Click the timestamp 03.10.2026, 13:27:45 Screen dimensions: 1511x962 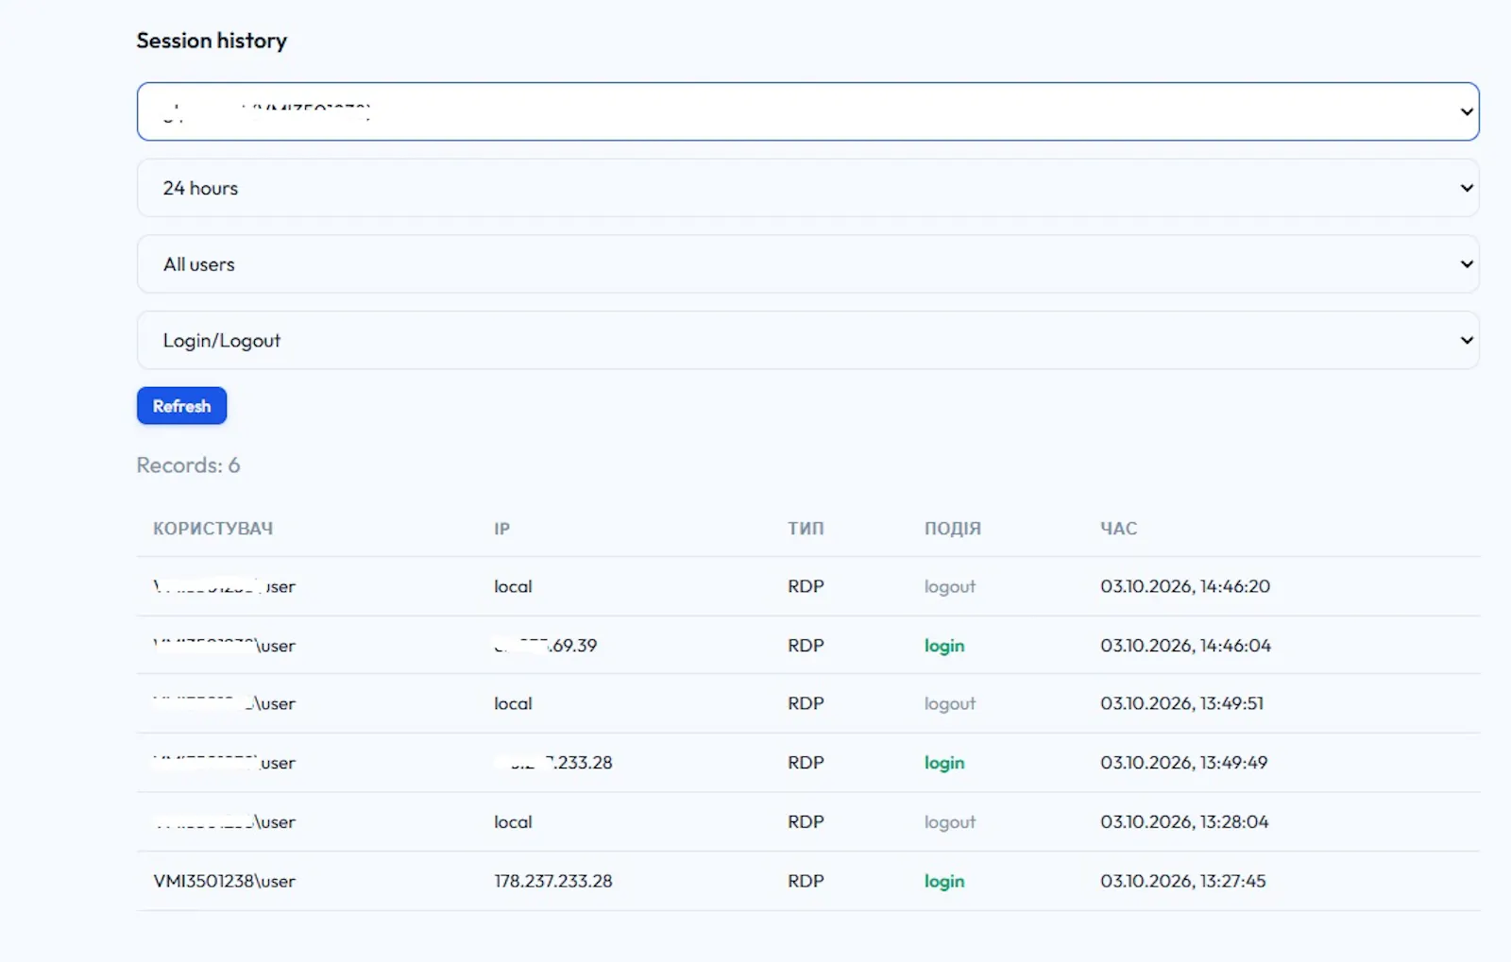[1182, 881]
